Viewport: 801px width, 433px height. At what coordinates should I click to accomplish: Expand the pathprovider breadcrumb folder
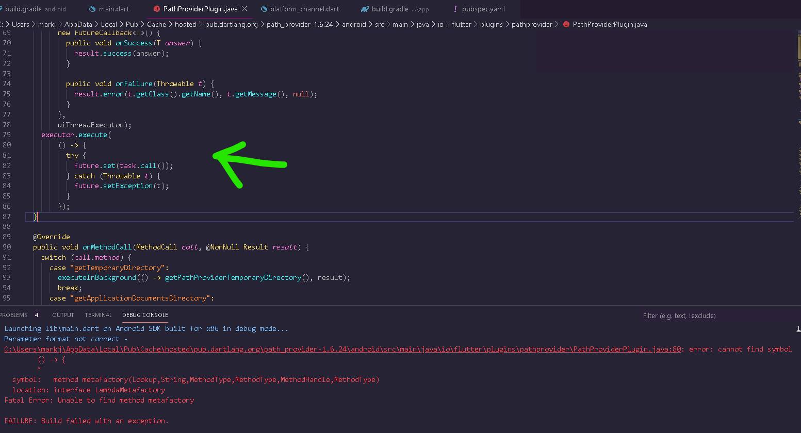pyautogui.click(x=532, y=25)
